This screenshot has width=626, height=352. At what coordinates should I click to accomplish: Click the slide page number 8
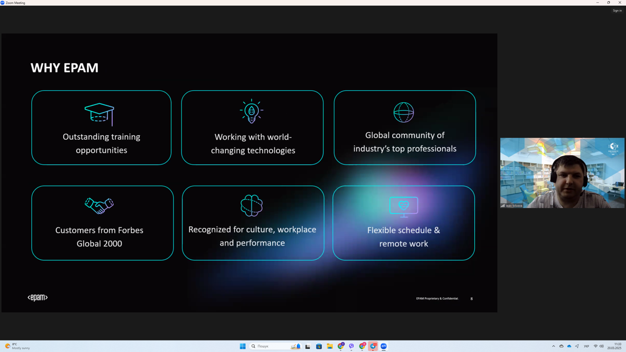coord(472,299)
